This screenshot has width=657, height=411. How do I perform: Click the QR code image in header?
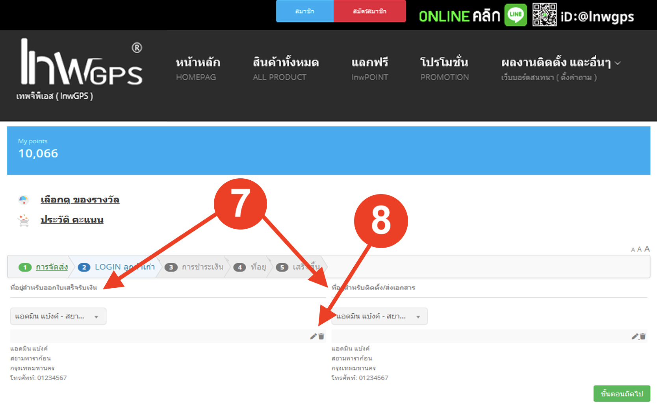click(544, 15)
